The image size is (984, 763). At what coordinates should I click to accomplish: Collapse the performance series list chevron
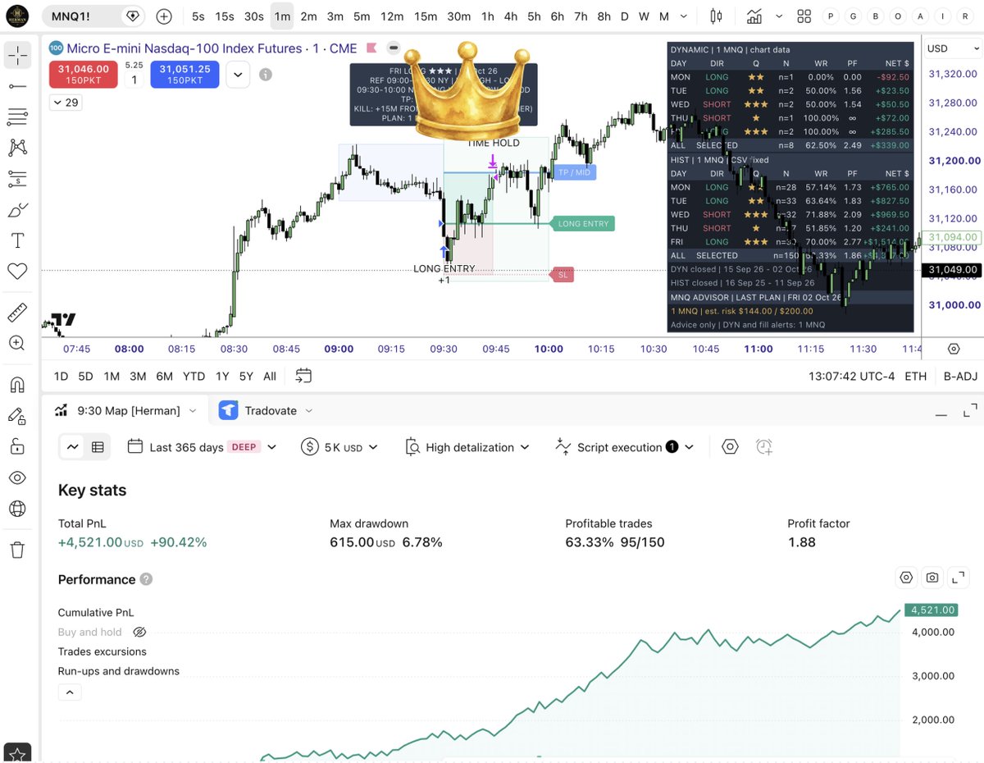tap(69, 692)
